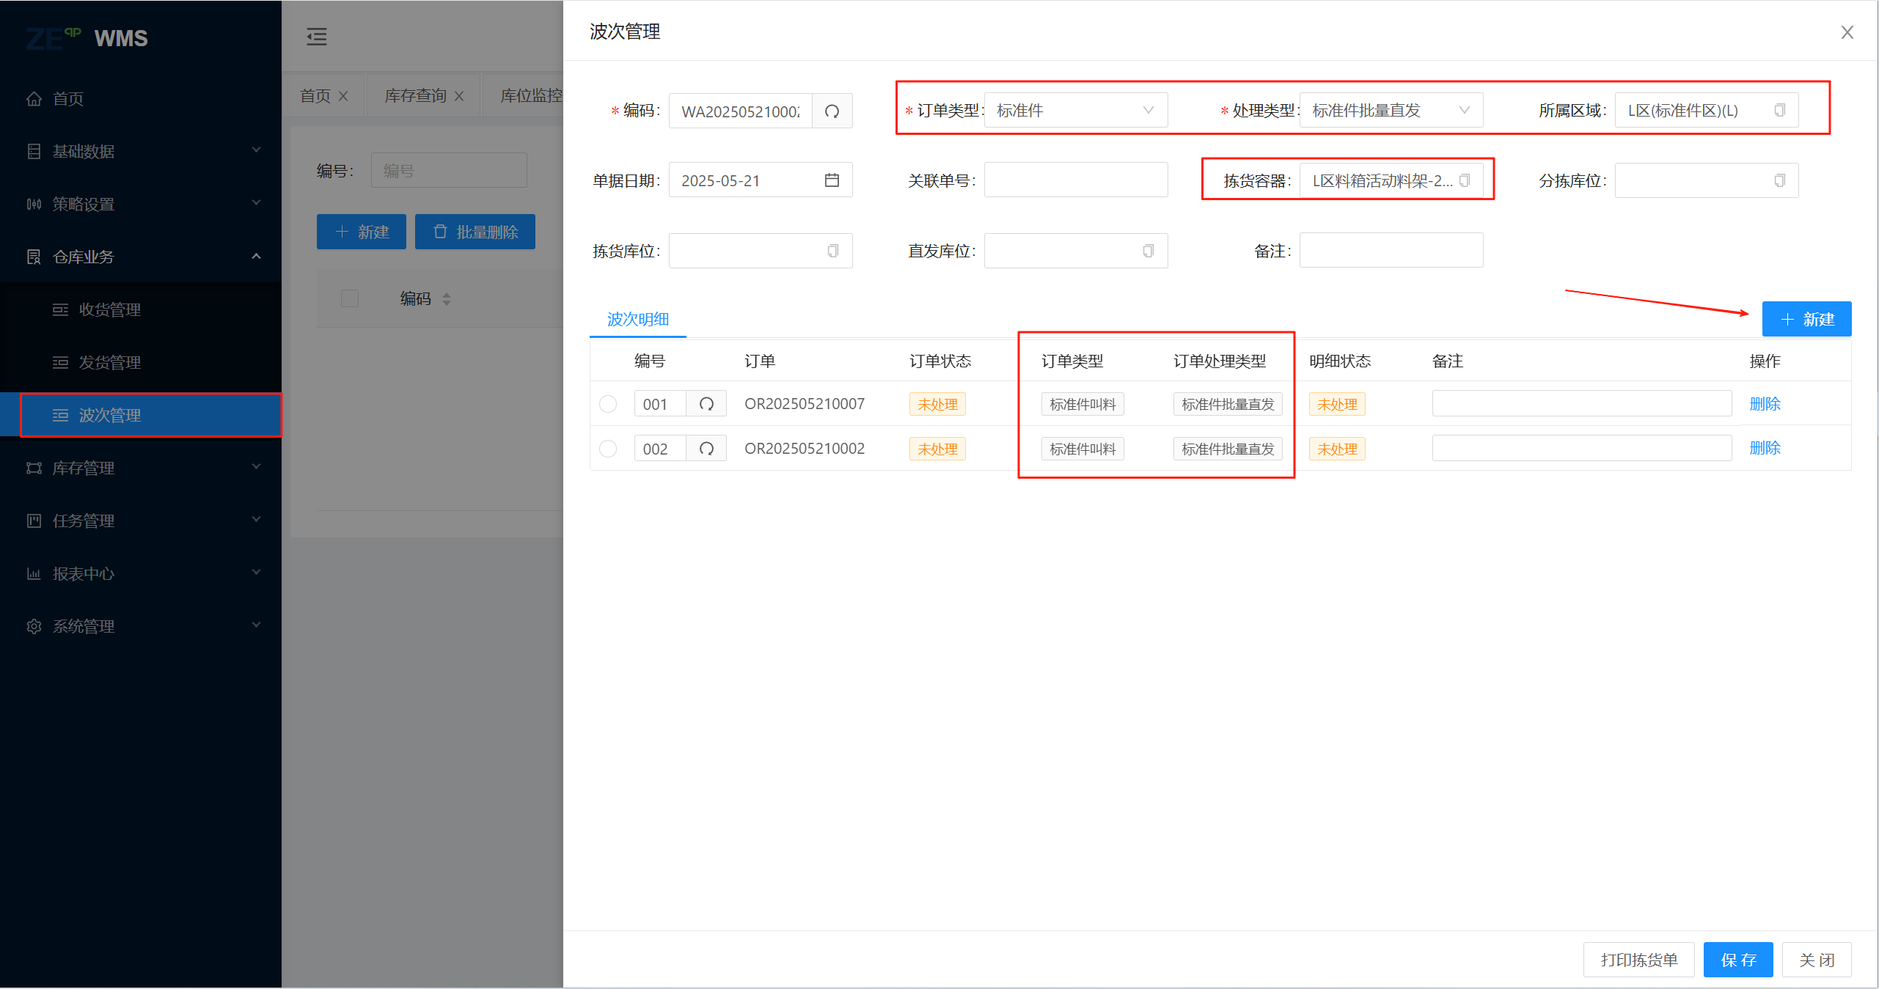Image resolution: width=1879 pixels, height=989 pixels.
Task: Select radio button for row 002
Action: pos(608,449)
